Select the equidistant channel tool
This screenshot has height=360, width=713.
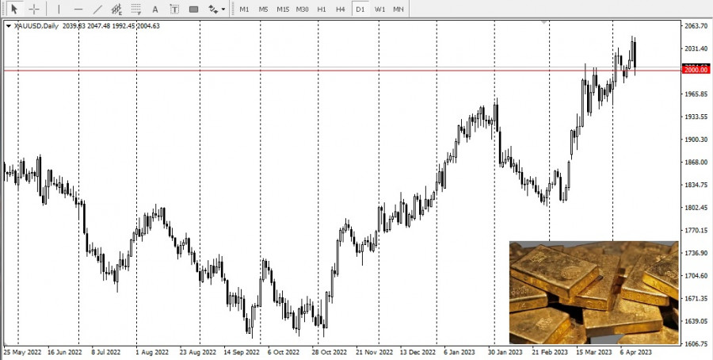point(116,9)
